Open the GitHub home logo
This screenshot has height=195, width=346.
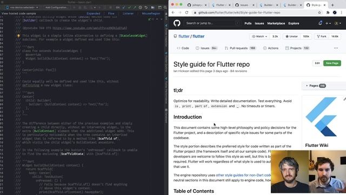(x=177, y=23)
